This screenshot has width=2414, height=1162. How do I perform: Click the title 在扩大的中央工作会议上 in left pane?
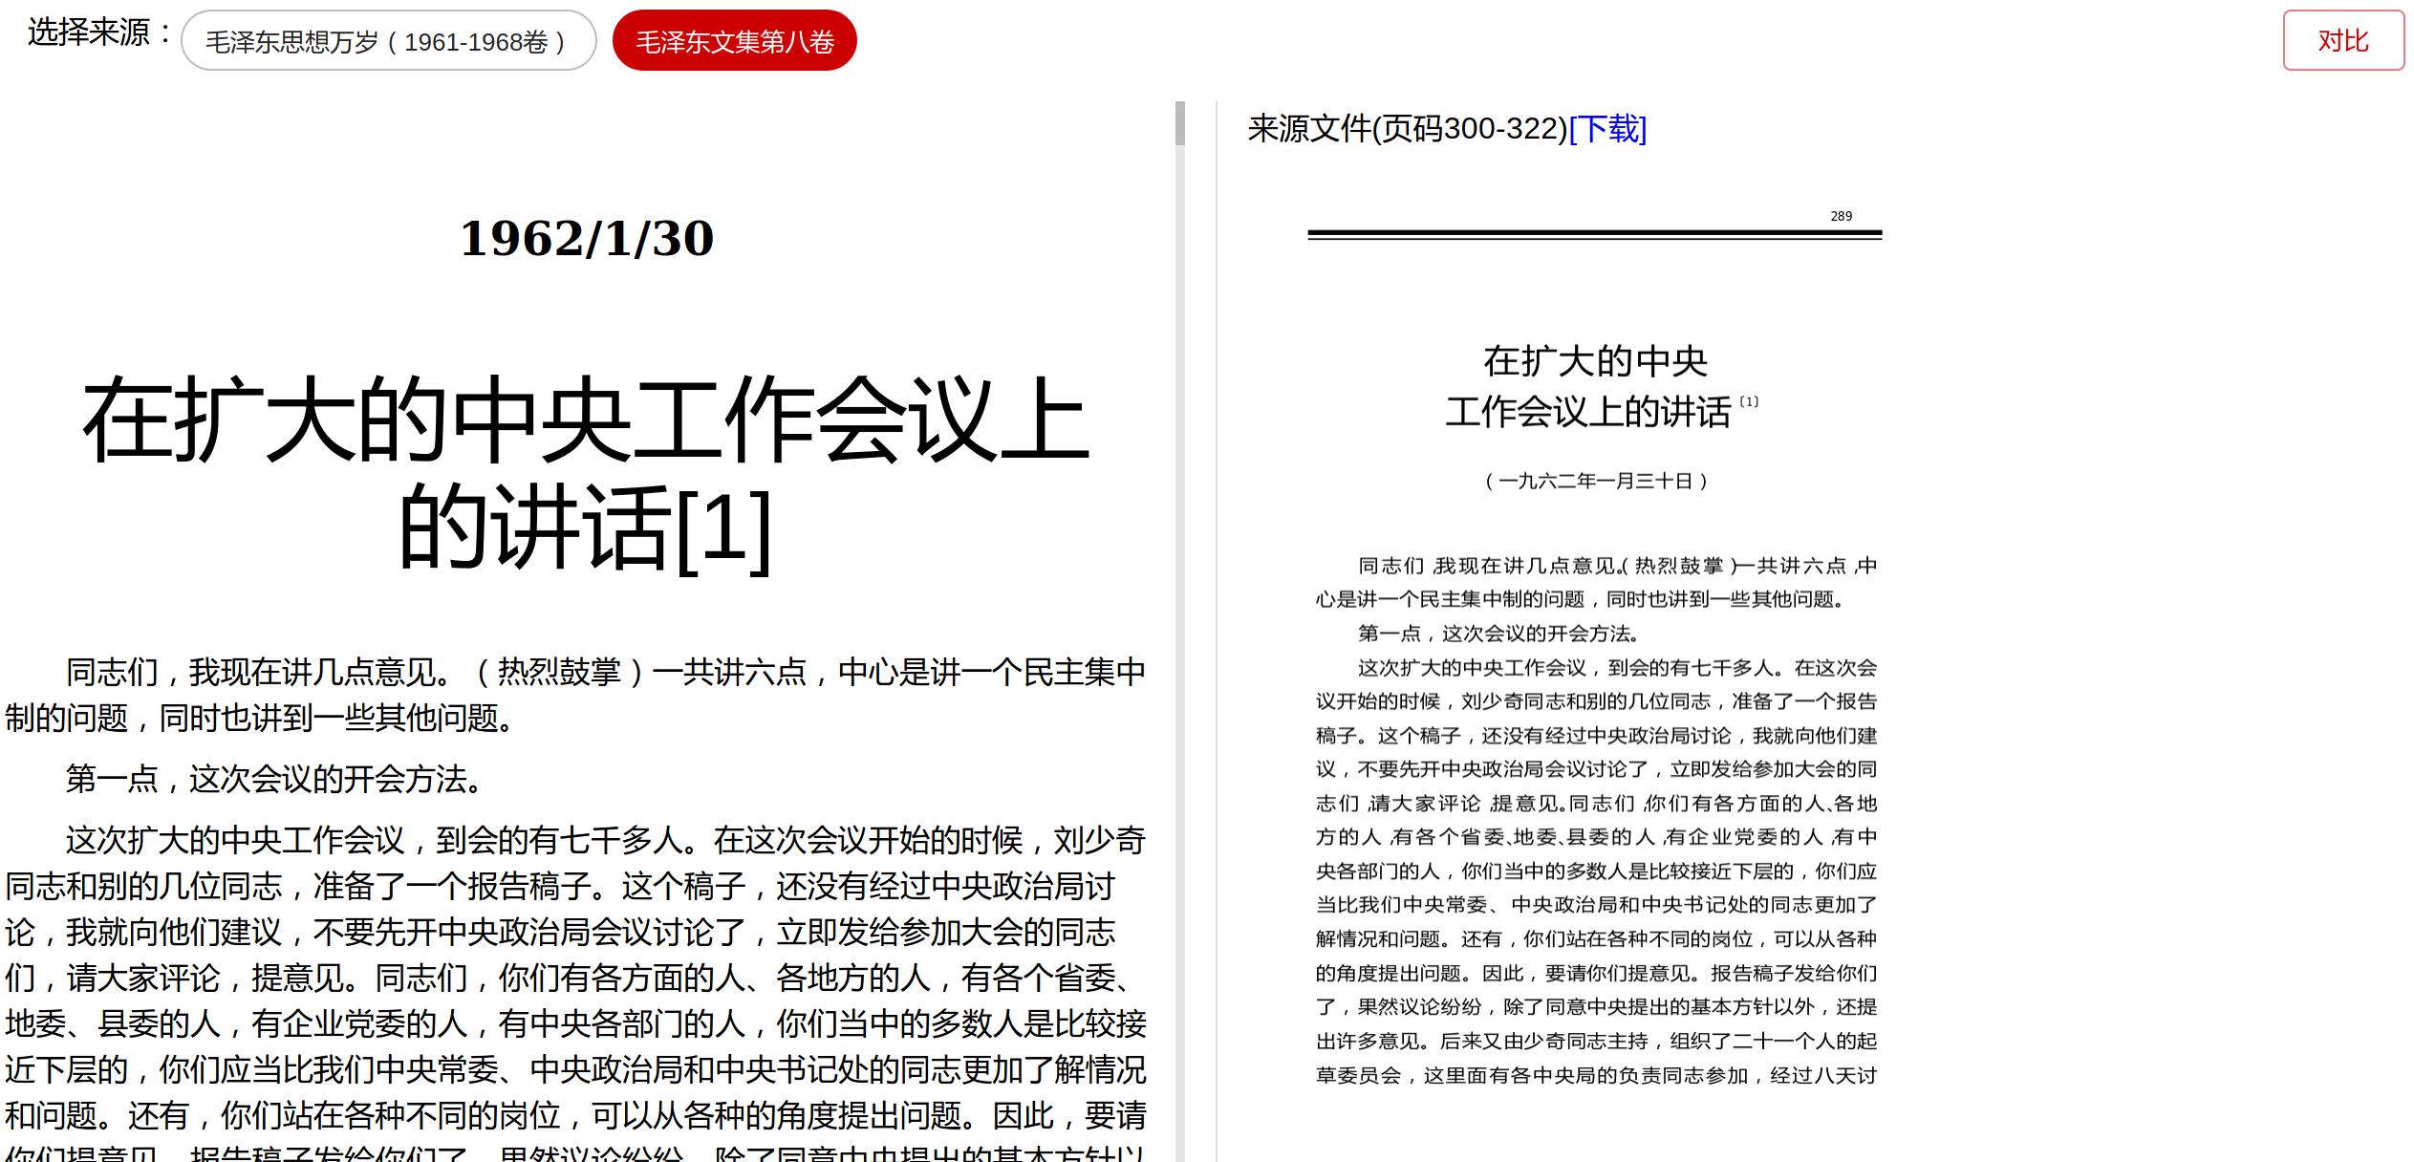click(x=585, y=420)
